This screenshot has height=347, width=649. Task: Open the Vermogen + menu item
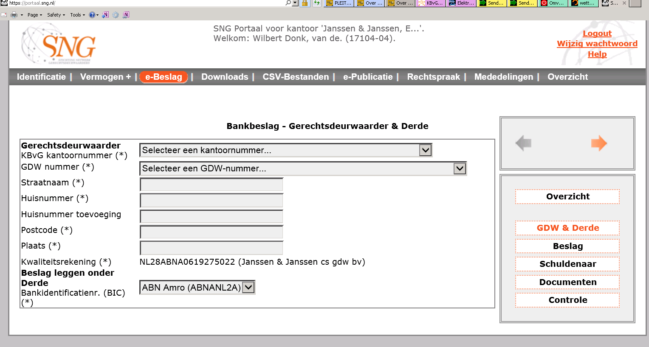(105, 77)
